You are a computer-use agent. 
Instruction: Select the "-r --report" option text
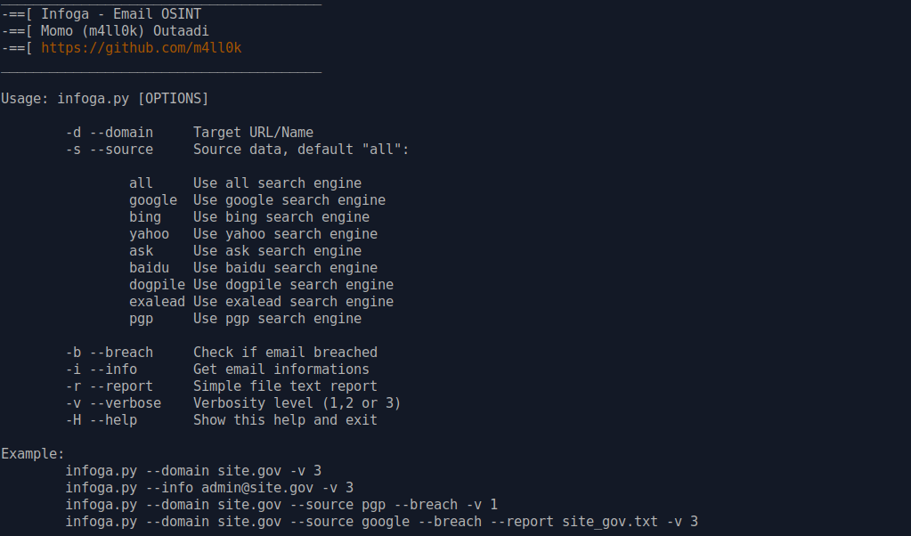(x=109, y=386)
